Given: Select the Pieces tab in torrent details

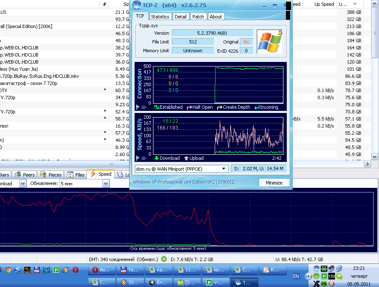Looking at the screenshot, I should tap(51, 174).
